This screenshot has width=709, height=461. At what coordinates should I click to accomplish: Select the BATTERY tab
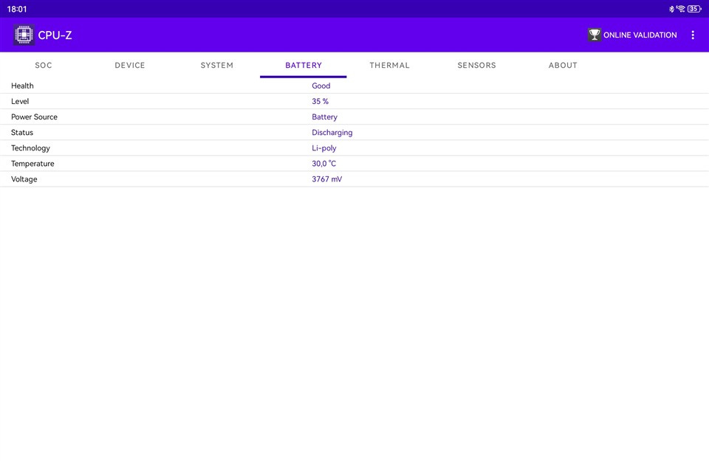304,65
